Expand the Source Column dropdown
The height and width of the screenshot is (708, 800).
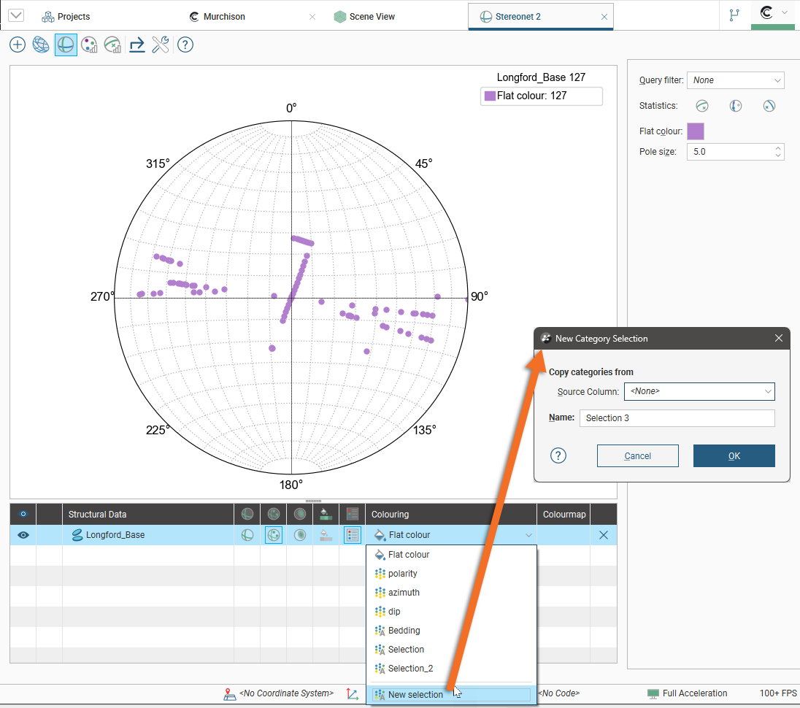click(699, 392)
